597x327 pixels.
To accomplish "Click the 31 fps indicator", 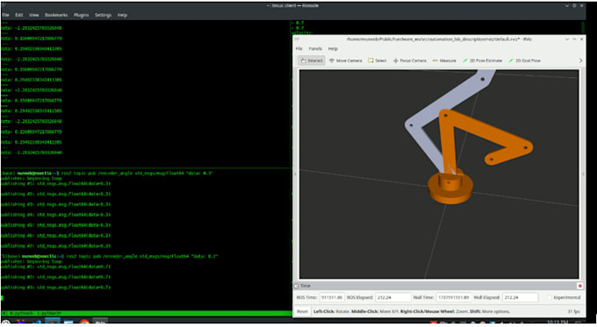I will tap(573, 311).
